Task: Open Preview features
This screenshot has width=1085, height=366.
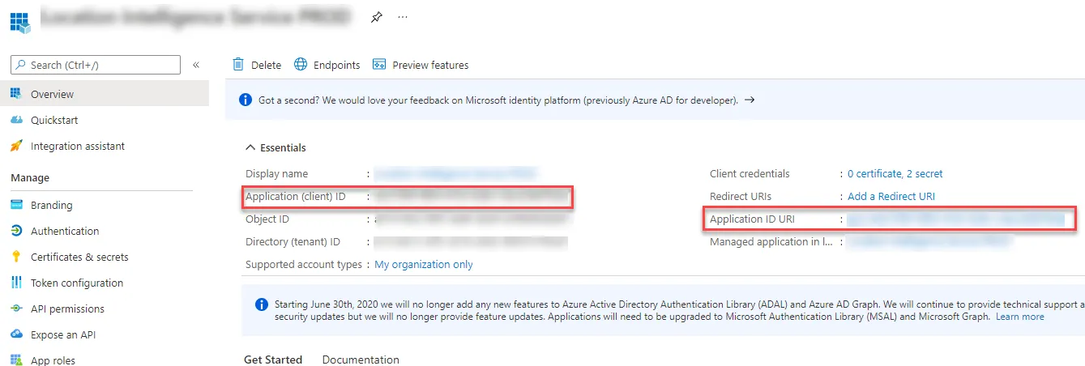Action: tap(430, 65)
